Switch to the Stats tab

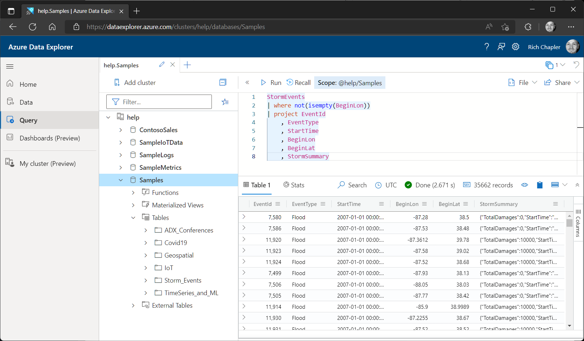point(293,185)
